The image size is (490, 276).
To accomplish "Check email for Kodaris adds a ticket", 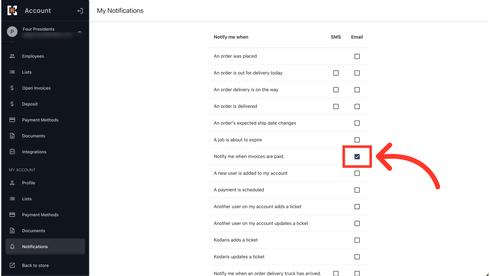I will [357, 240].
